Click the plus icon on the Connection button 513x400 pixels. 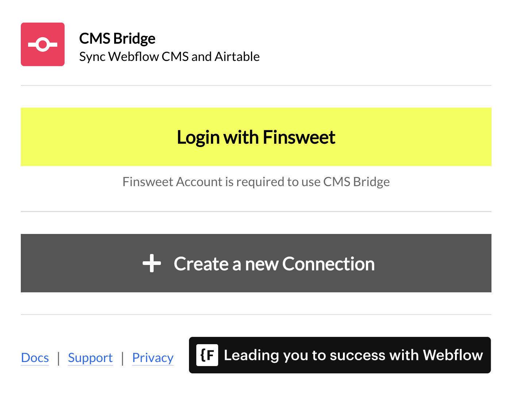[x=152, y=263]
